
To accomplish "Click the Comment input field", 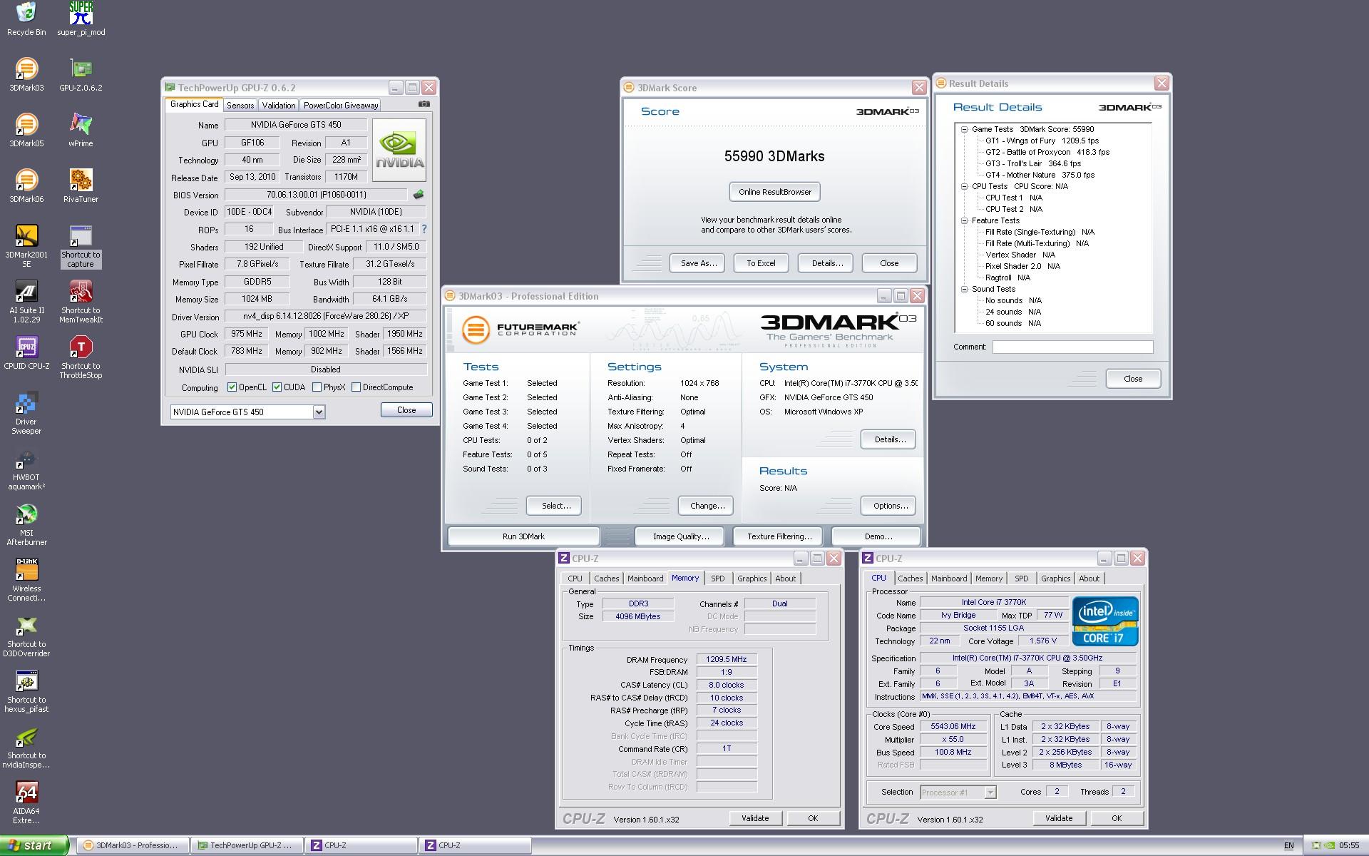I will click(1072, 347).
